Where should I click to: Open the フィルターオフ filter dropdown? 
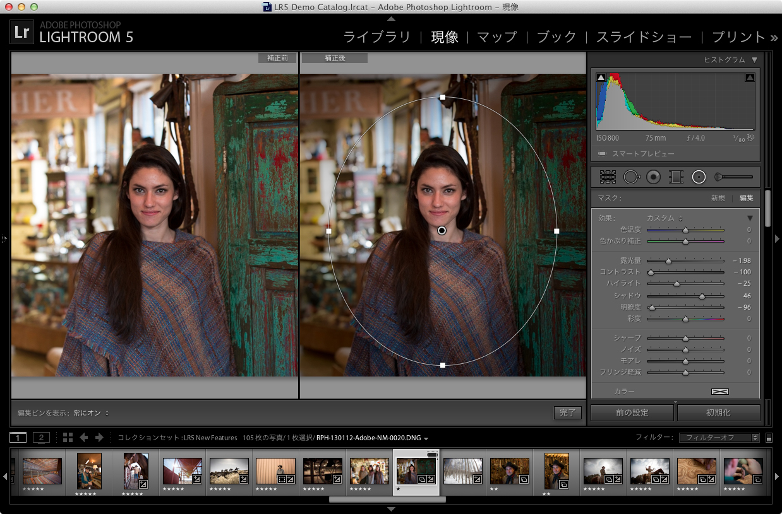click(719, 438)
